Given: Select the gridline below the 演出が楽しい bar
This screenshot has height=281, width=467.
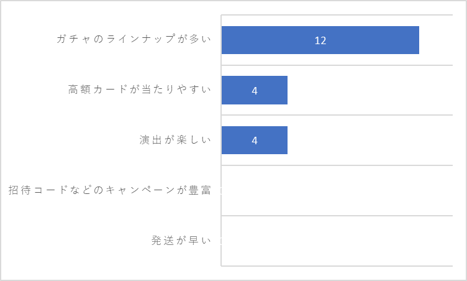Looking at the screenshot, I should click(x=337, y=165).
